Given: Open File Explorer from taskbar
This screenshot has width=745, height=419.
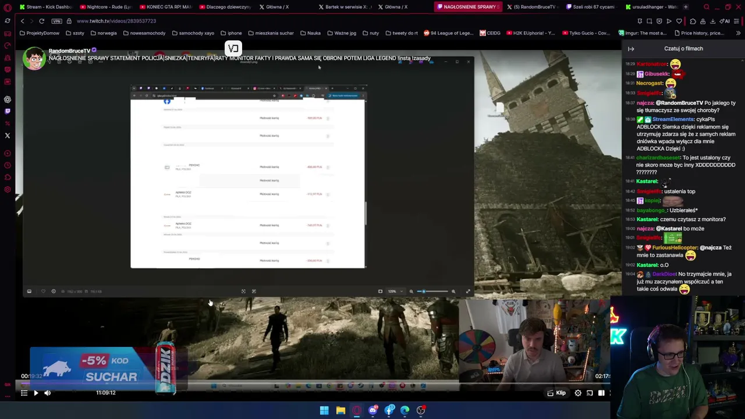Looking at the screenshot, I should (x=340, y=411).
